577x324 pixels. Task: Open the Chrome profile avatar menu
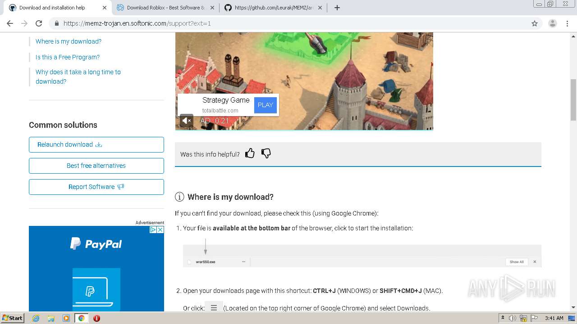coord(553,23)
